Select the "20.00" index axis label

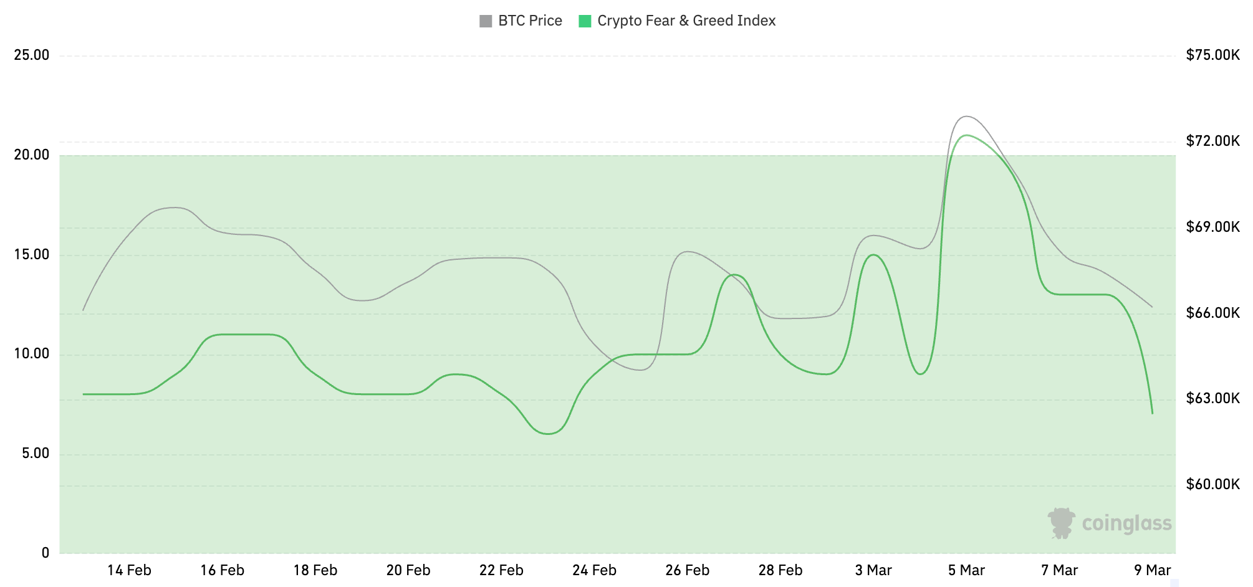pos(32,155)
